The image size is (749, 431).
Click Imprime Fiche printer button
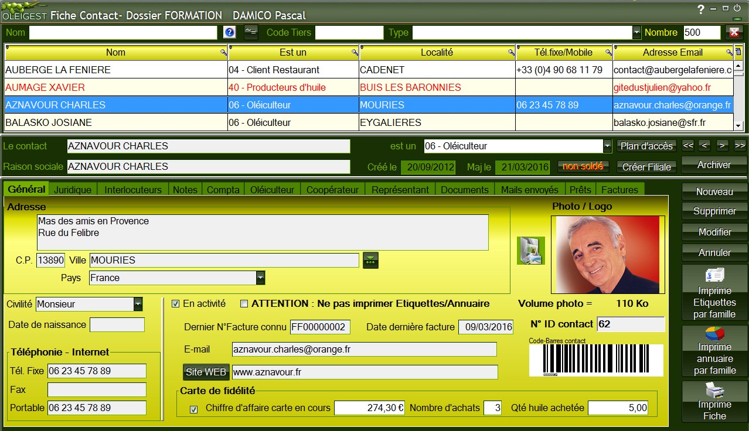coord(715,402)
